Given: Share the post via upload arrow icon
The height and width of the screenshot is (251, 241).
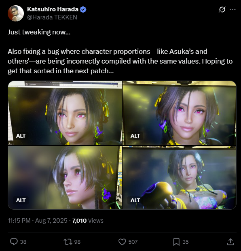Looking at the screenshot, I should point(230,242).
